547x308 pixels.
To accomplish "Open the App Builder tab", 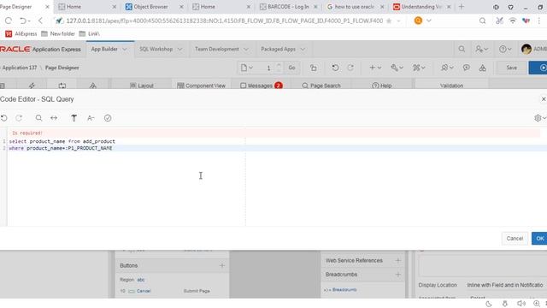I will (x=104, y=50).
